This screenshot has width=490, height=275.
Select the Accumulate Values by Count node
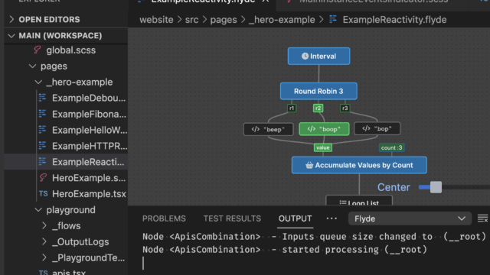pyautogui.click(x=359, y=165)
